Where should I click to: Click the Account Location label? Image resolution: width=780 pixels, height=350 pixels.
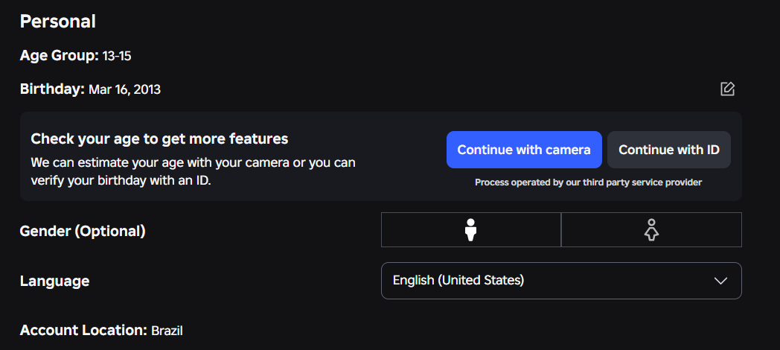click(x=83, y=330)
